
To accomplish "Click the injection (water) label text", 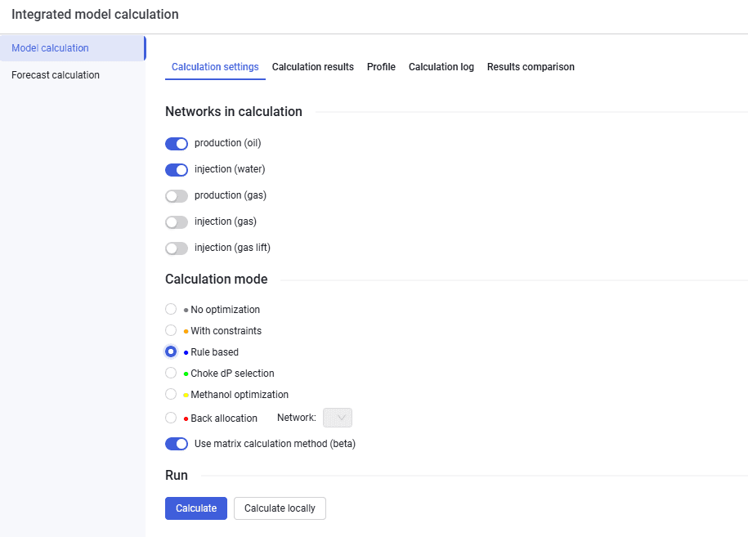I will 230,169.
